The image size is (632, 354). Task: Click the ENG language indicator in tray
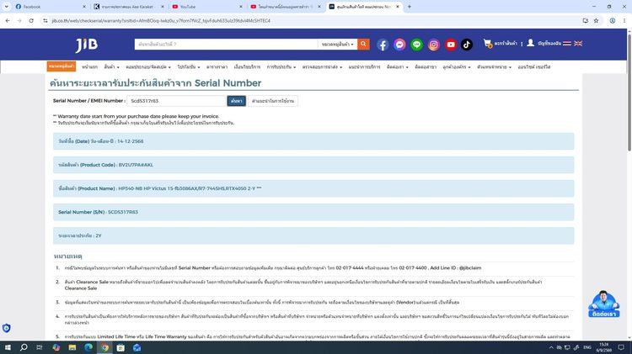(587, 347)
